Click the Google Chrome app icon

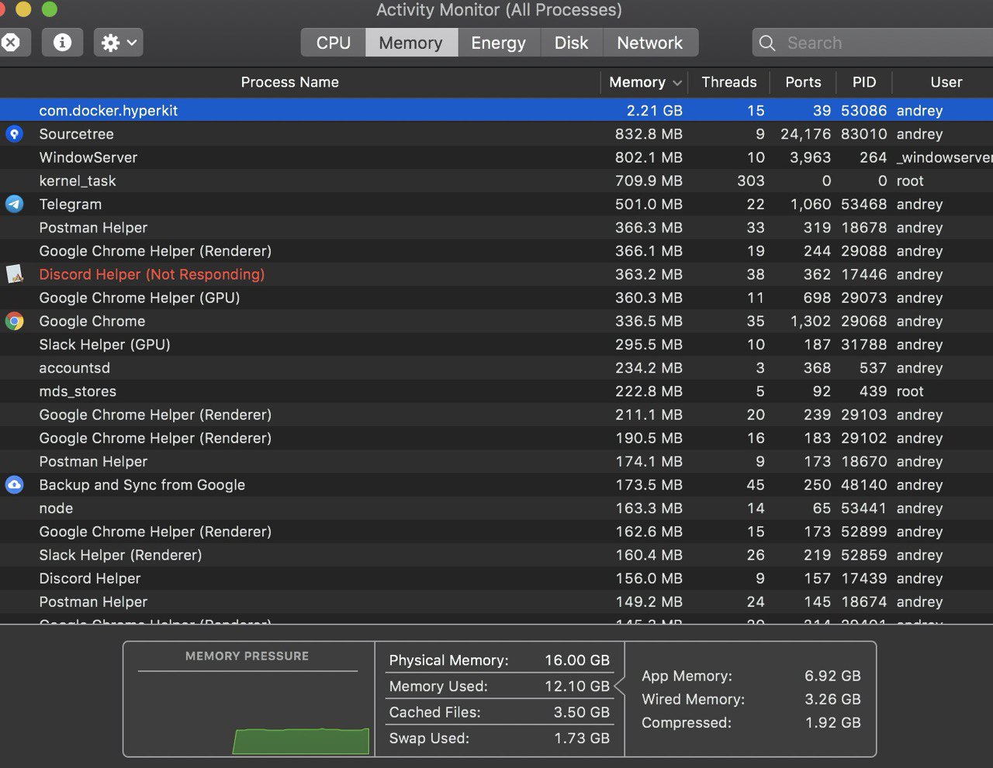click(14, 321)
